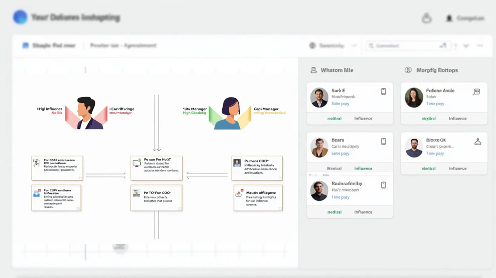This screenshot has width=496, height=278.
Task: Open the blue link under Sorb E
Action: coord(340,103)
